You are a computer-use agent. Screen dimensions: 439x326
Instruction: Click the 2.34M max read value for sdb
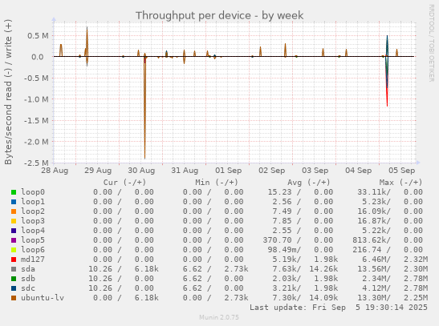pos(376,279)
